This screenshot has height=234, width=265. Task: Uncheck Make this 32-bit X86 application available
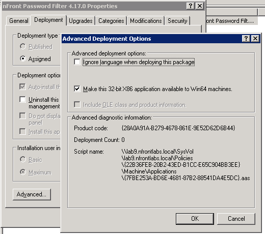tap(77, 89)
